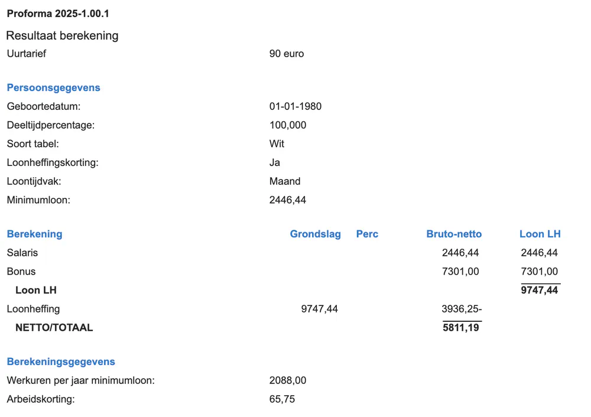Click the Perc column header
Viewport: 591px width, 417px height.
click(x=367, y=234)
